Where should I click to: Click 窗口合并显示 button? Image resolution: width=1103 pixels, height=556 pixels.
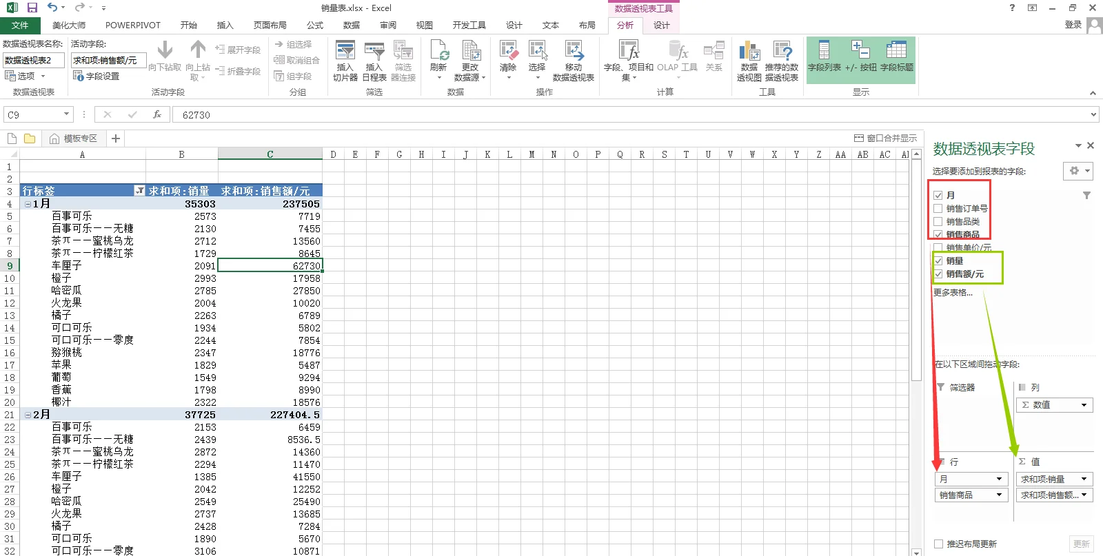tap(886, 138)
